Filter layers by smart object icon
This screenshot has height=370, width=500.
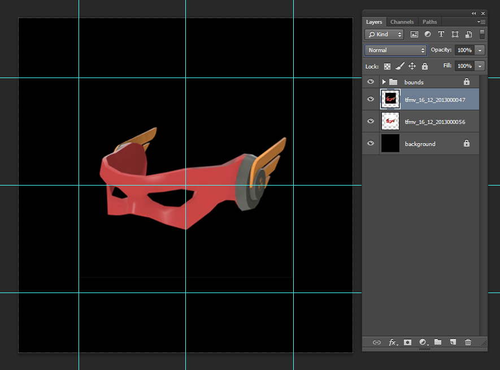(468, 35)
